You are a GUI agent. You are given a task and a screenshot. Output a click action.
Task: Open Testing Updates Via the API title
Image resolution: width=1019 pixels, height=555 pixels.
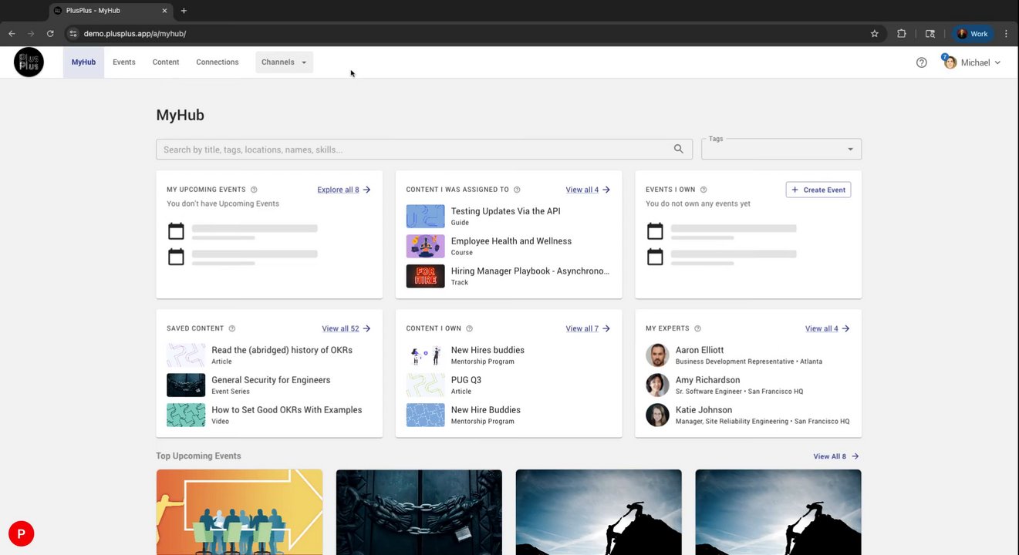[x=506, y=211]
